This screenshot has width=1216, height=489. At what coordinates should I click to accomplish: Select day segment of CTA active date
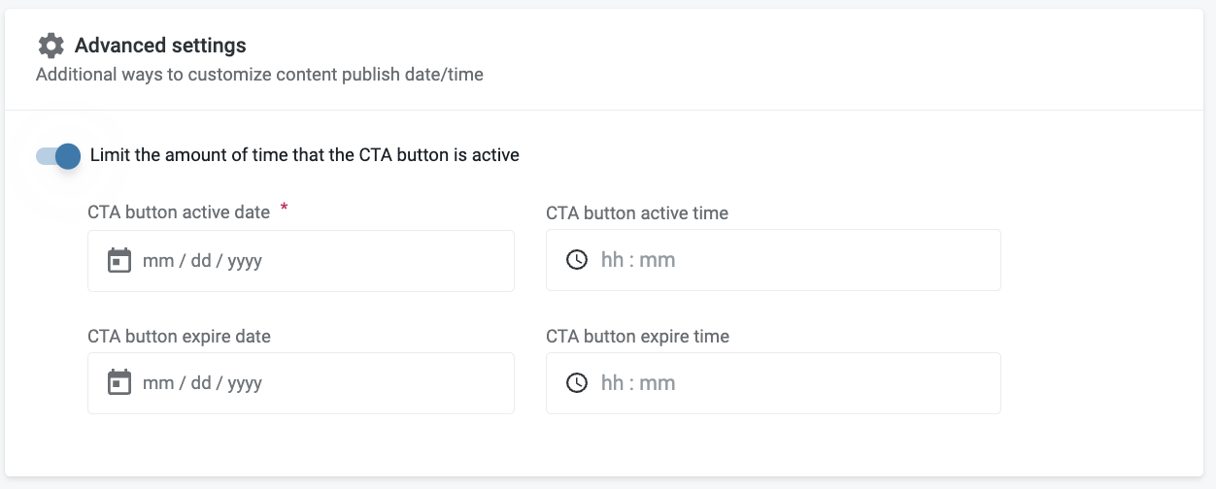coord(201,261)
